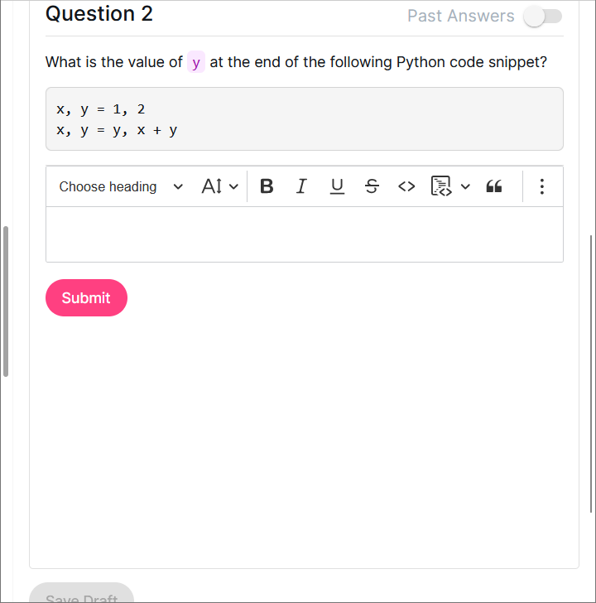Show more toolbar options
This screenshot has height=603, width=596.
coord(541,186)
